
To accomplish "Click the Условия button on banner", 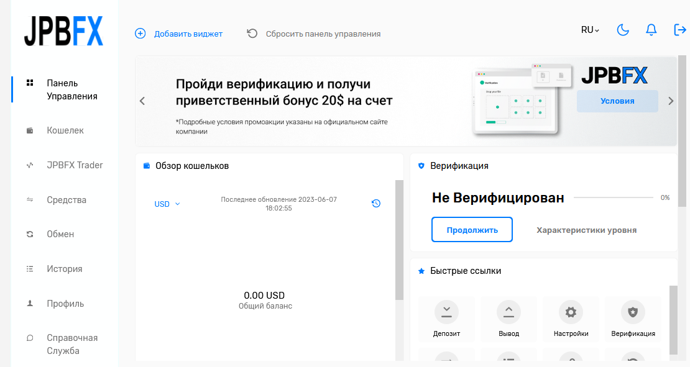I will pos(617,101).
